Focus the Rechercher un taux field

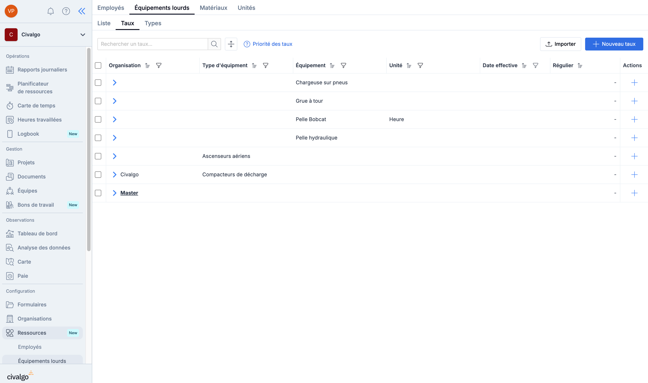tap(152, 44)
